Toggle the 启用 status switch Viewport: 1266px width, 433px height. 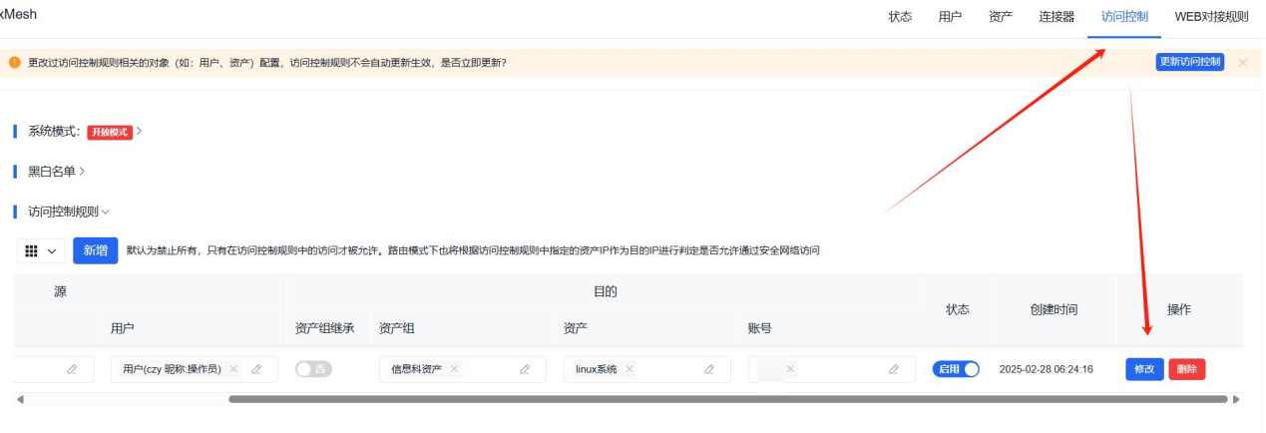pyautogui.click(x=956, y=369)
